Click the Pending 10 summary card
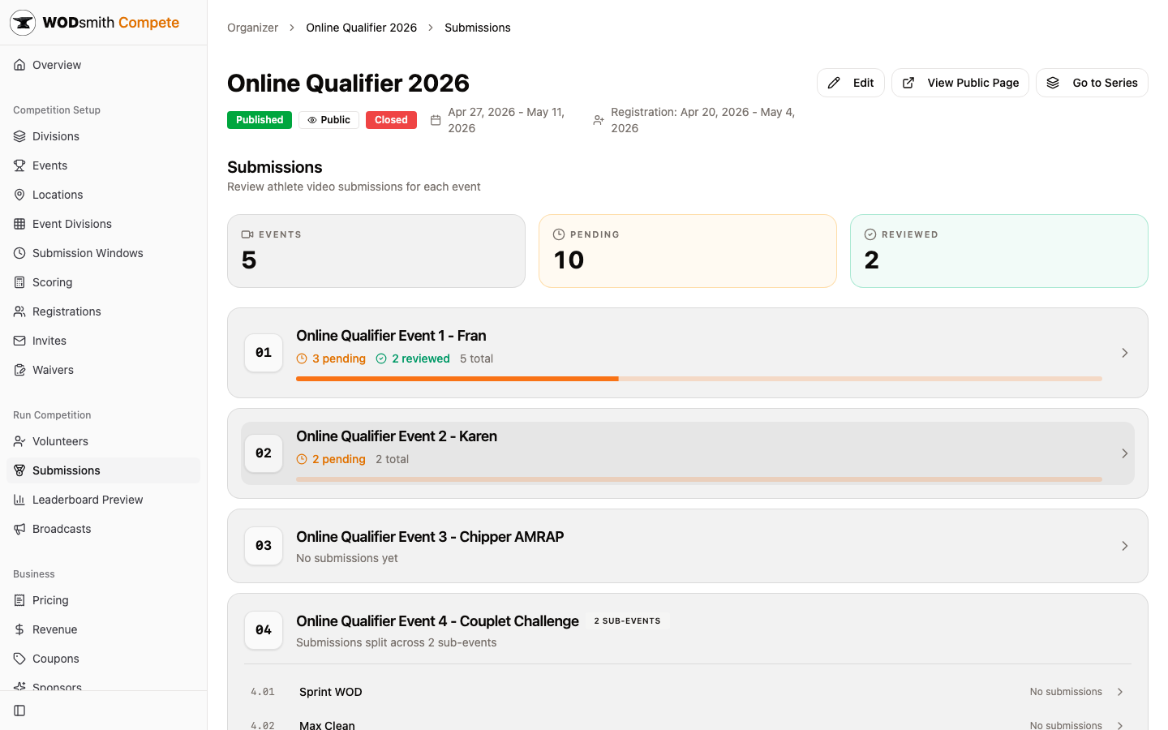The image size is (1168, 730). click(x=688, y=251)
